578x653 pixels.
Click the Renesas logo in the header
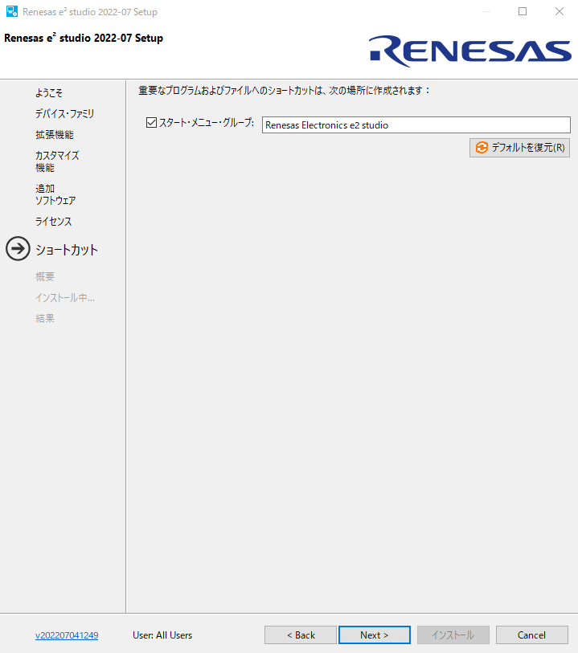click(x=470, y=50)
